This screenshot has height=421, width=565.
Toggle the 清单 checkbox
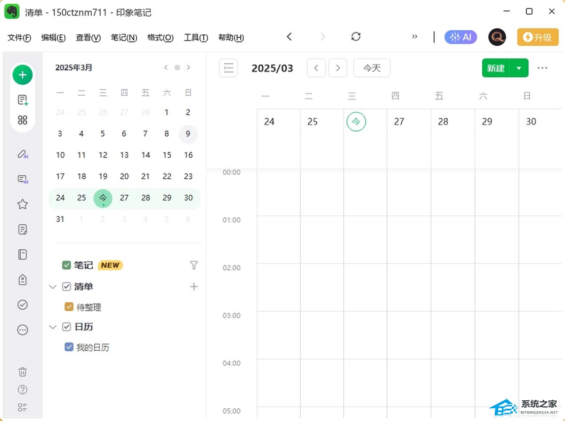point(66,287)
